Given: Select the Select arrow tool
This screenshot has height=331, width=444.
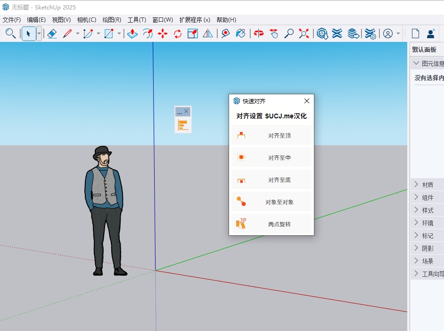Looking at the screenshot, I should 29,33.
